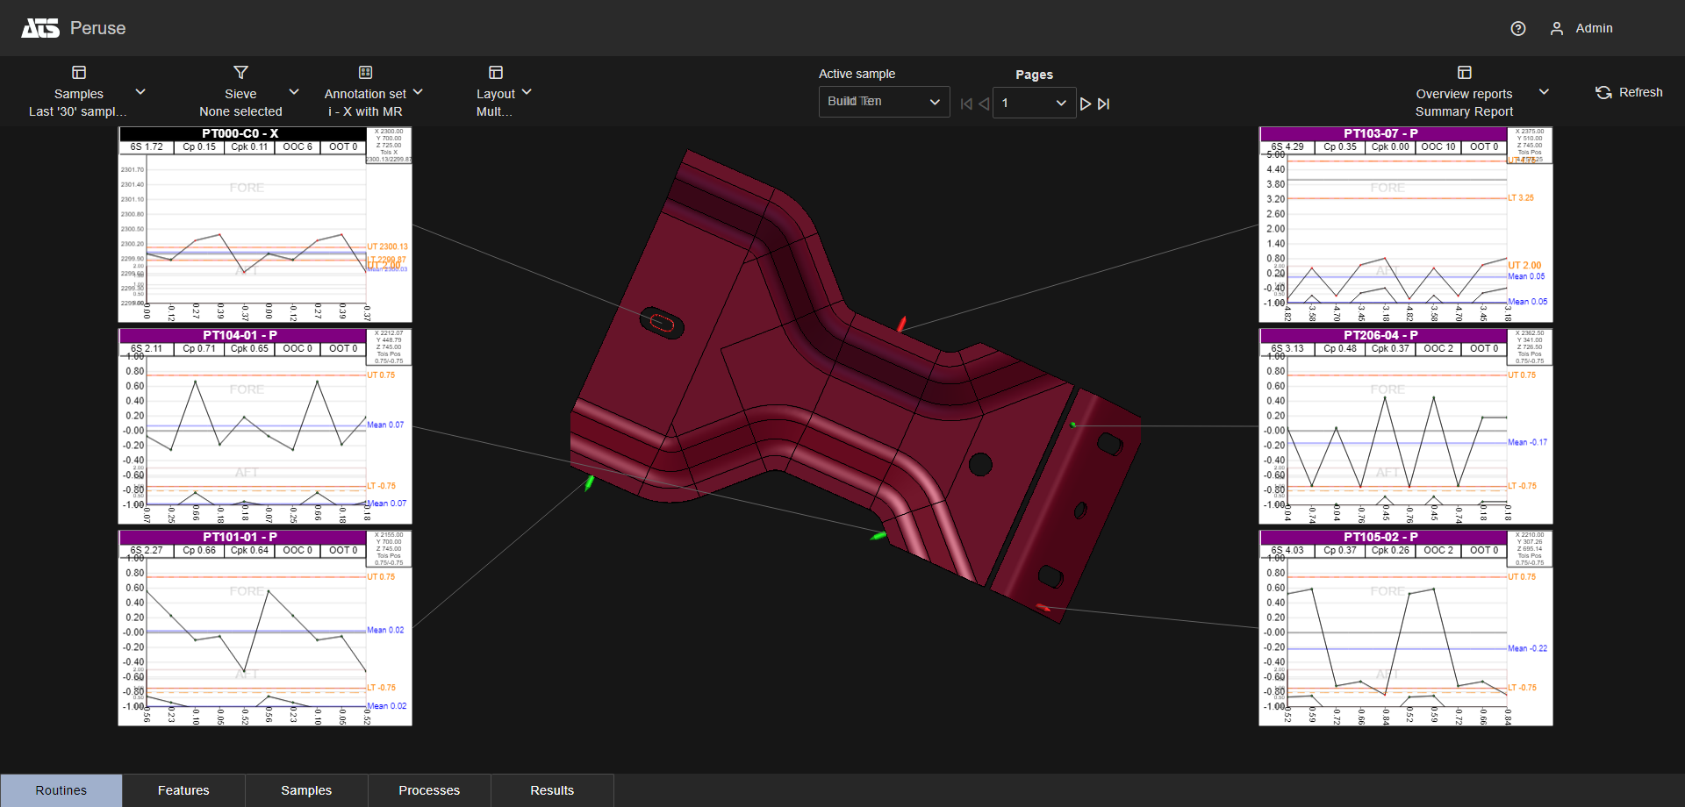The height and width of the screenshot is (807, 1685).
Task: Go to the next page arrow
Action: 1086,104
